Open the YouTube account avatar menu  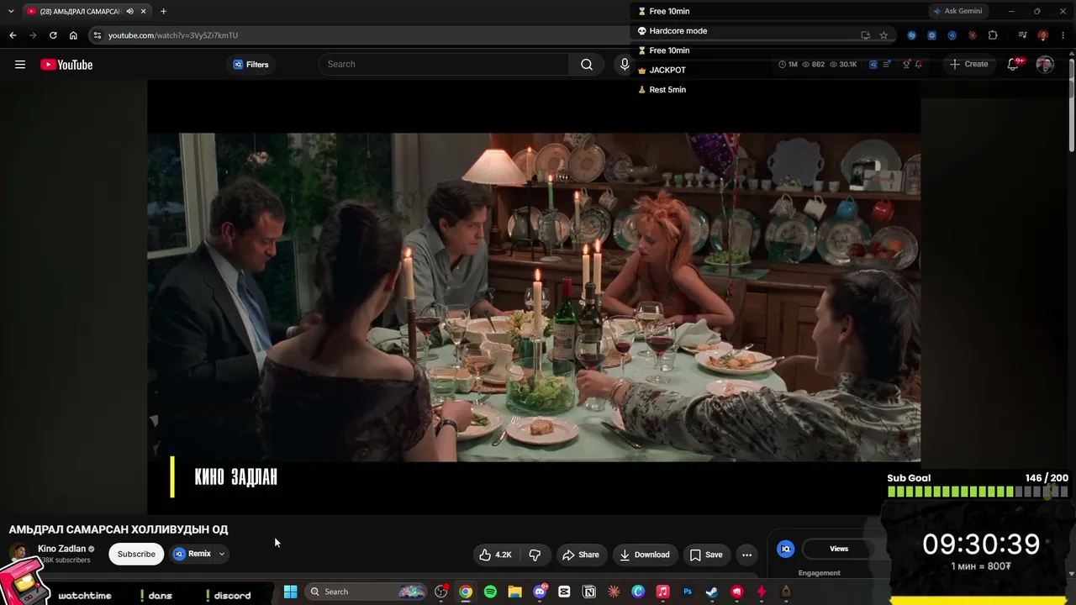pyautogui.click(x=1045, y=65)
